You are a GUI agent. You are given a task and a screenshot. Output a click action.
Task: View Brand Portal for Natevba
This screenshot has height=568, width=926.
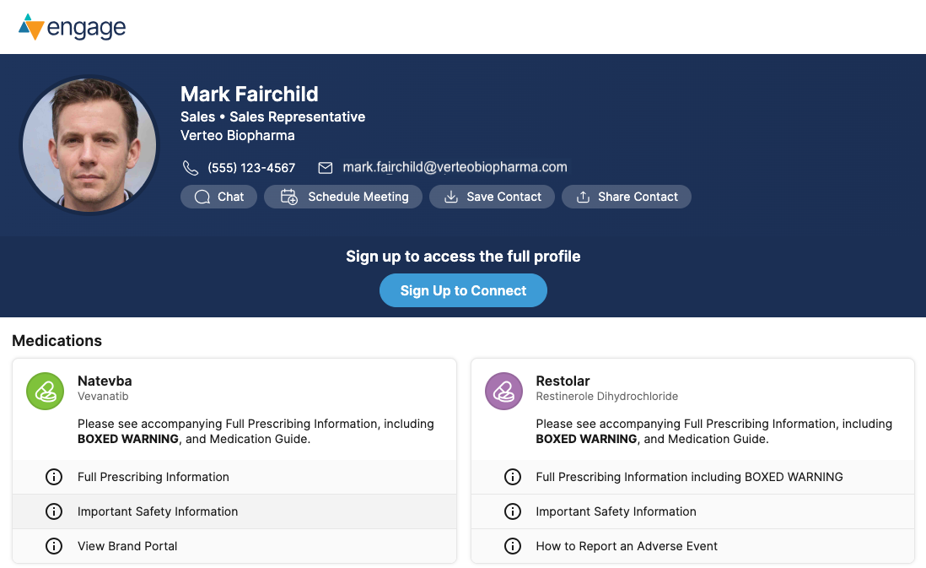click(x=127, y=546)
